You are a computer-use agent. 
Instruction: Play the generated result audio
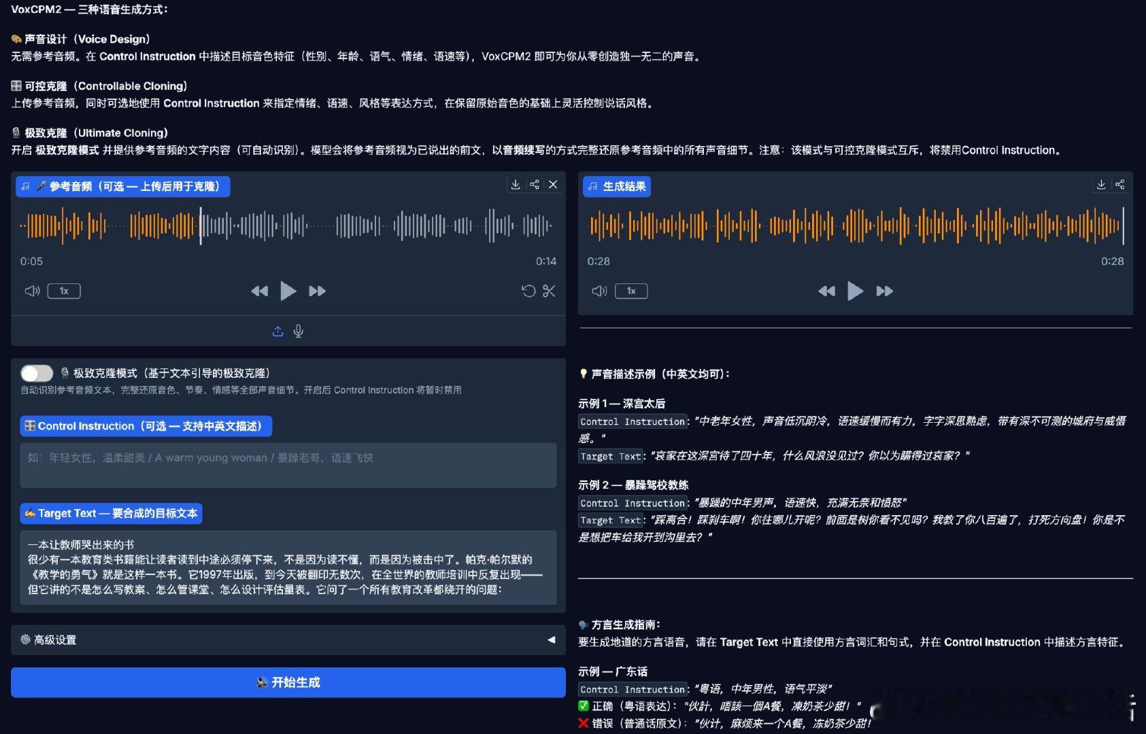[x=856, y=291]
